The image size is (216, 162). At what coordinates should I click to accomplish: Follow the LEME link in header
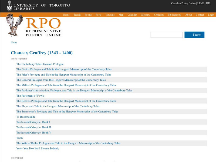201,3
